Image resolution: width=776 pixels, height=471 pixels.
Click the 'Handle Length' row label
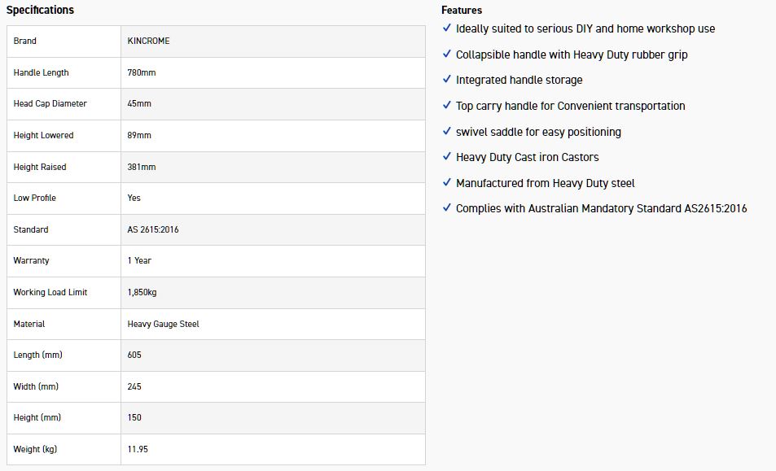42,72
